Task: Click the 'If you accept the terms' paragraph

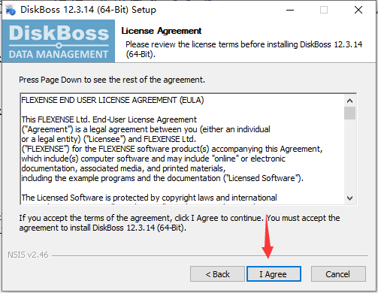Action: tap(180, 223)
